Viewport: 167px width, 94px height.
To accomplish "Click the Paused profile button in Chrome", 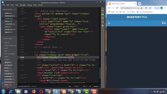I will pyautogui.click(x=159, y=8).
